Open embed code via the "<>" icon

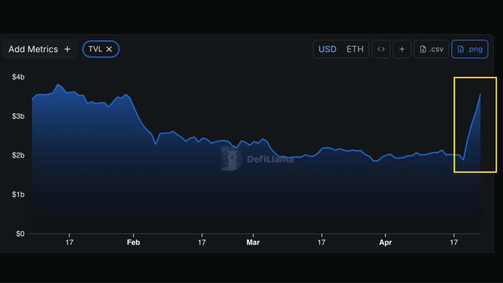381,49
